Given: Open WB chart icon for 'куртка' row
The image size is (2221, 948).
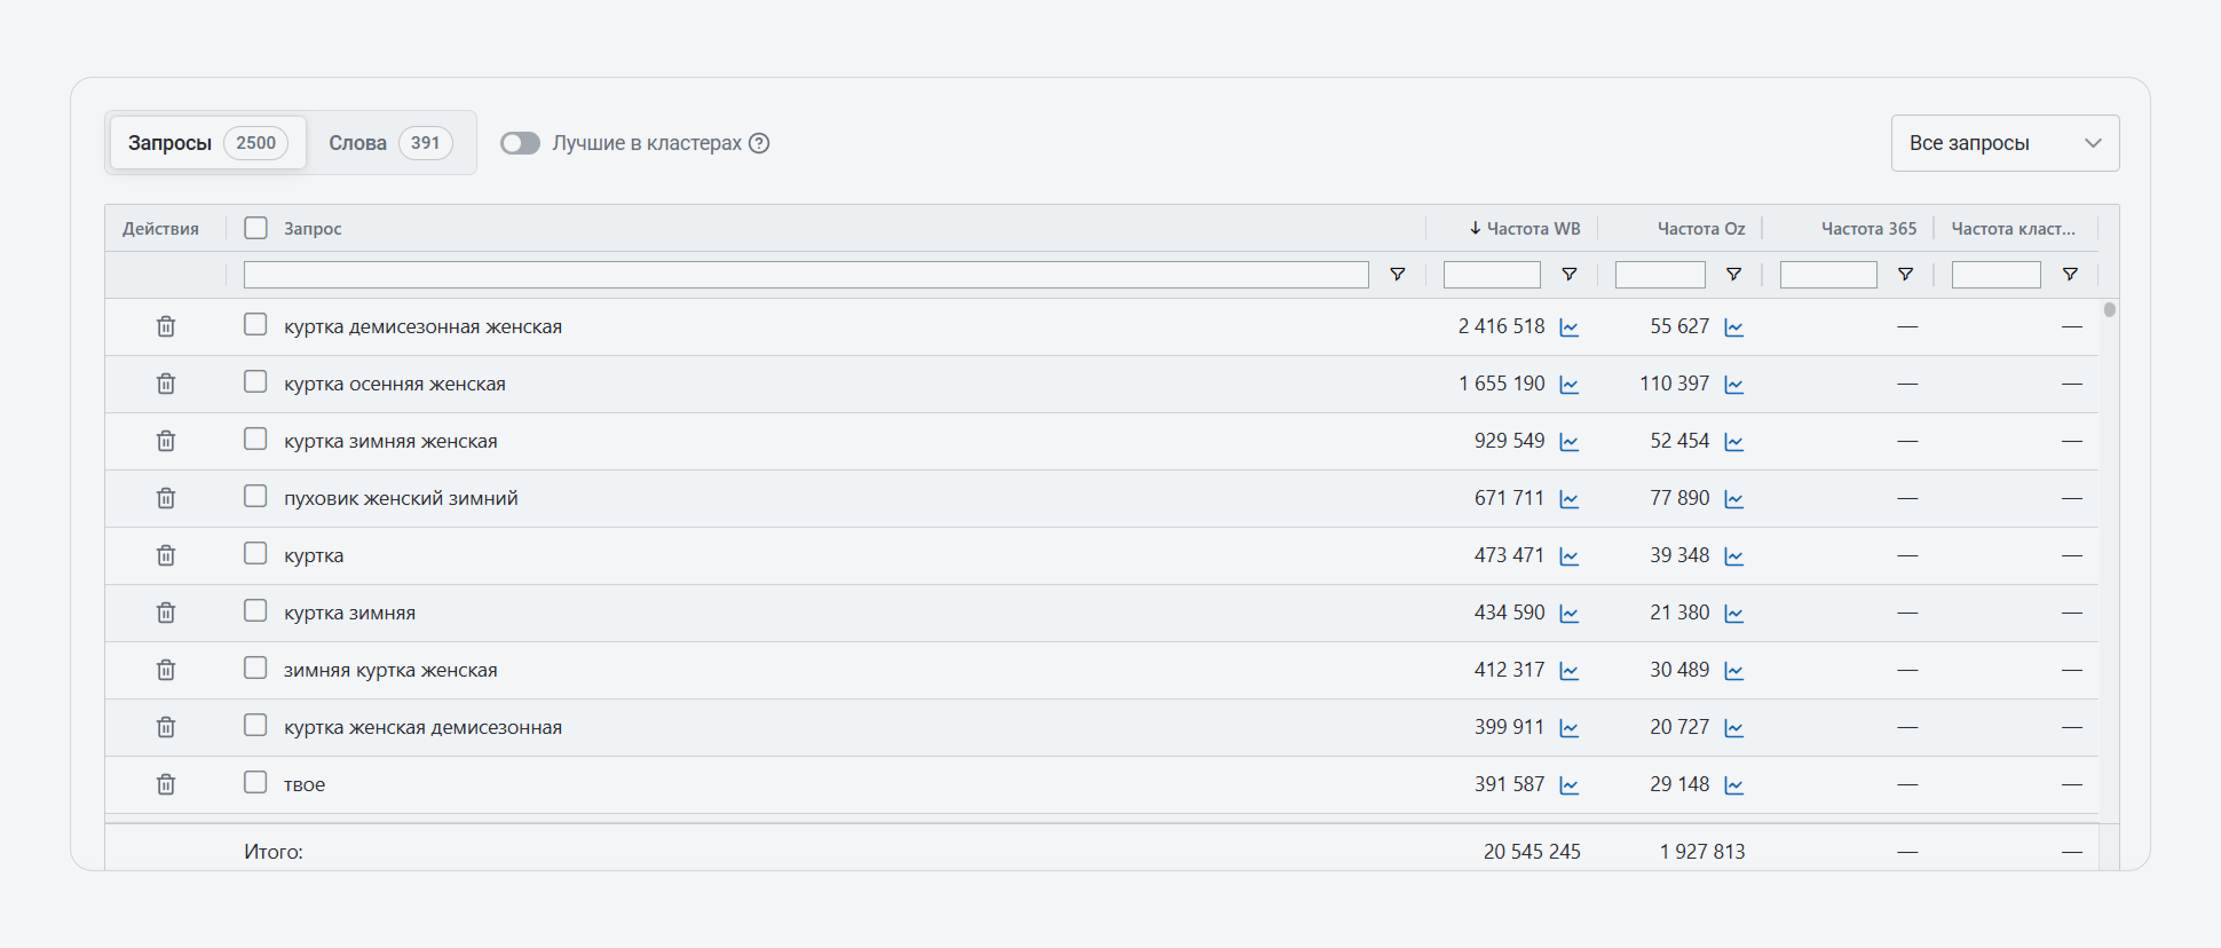Looking at the screenshot, I should pyautogui.click(x=1568, y=556).
